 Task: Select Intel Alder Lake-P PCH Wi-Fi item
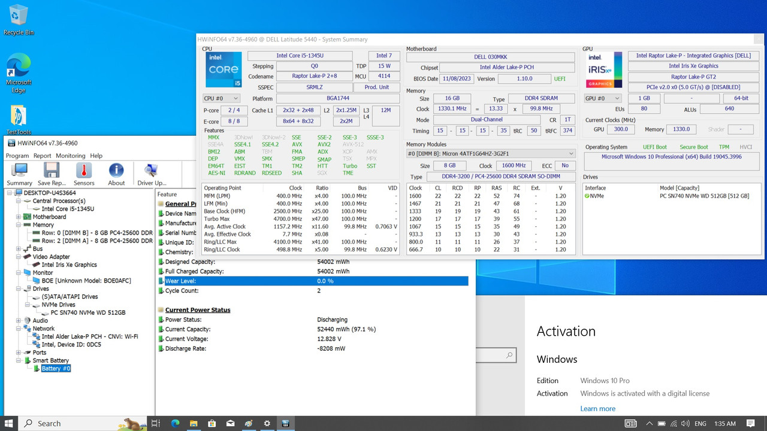click(x=90, y=336)
